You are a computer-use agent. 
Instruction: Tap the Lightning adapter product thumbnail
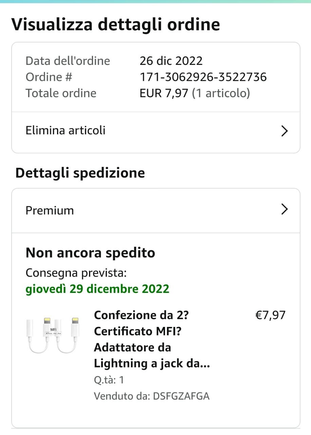point(53,335)
